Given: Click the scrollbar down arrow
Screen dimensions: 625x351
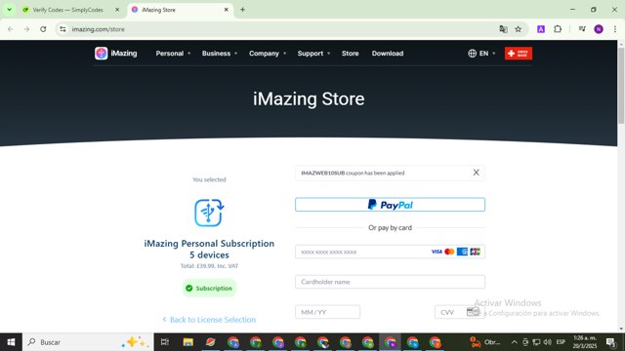Looking at the screenshot, I should [621, 329].
